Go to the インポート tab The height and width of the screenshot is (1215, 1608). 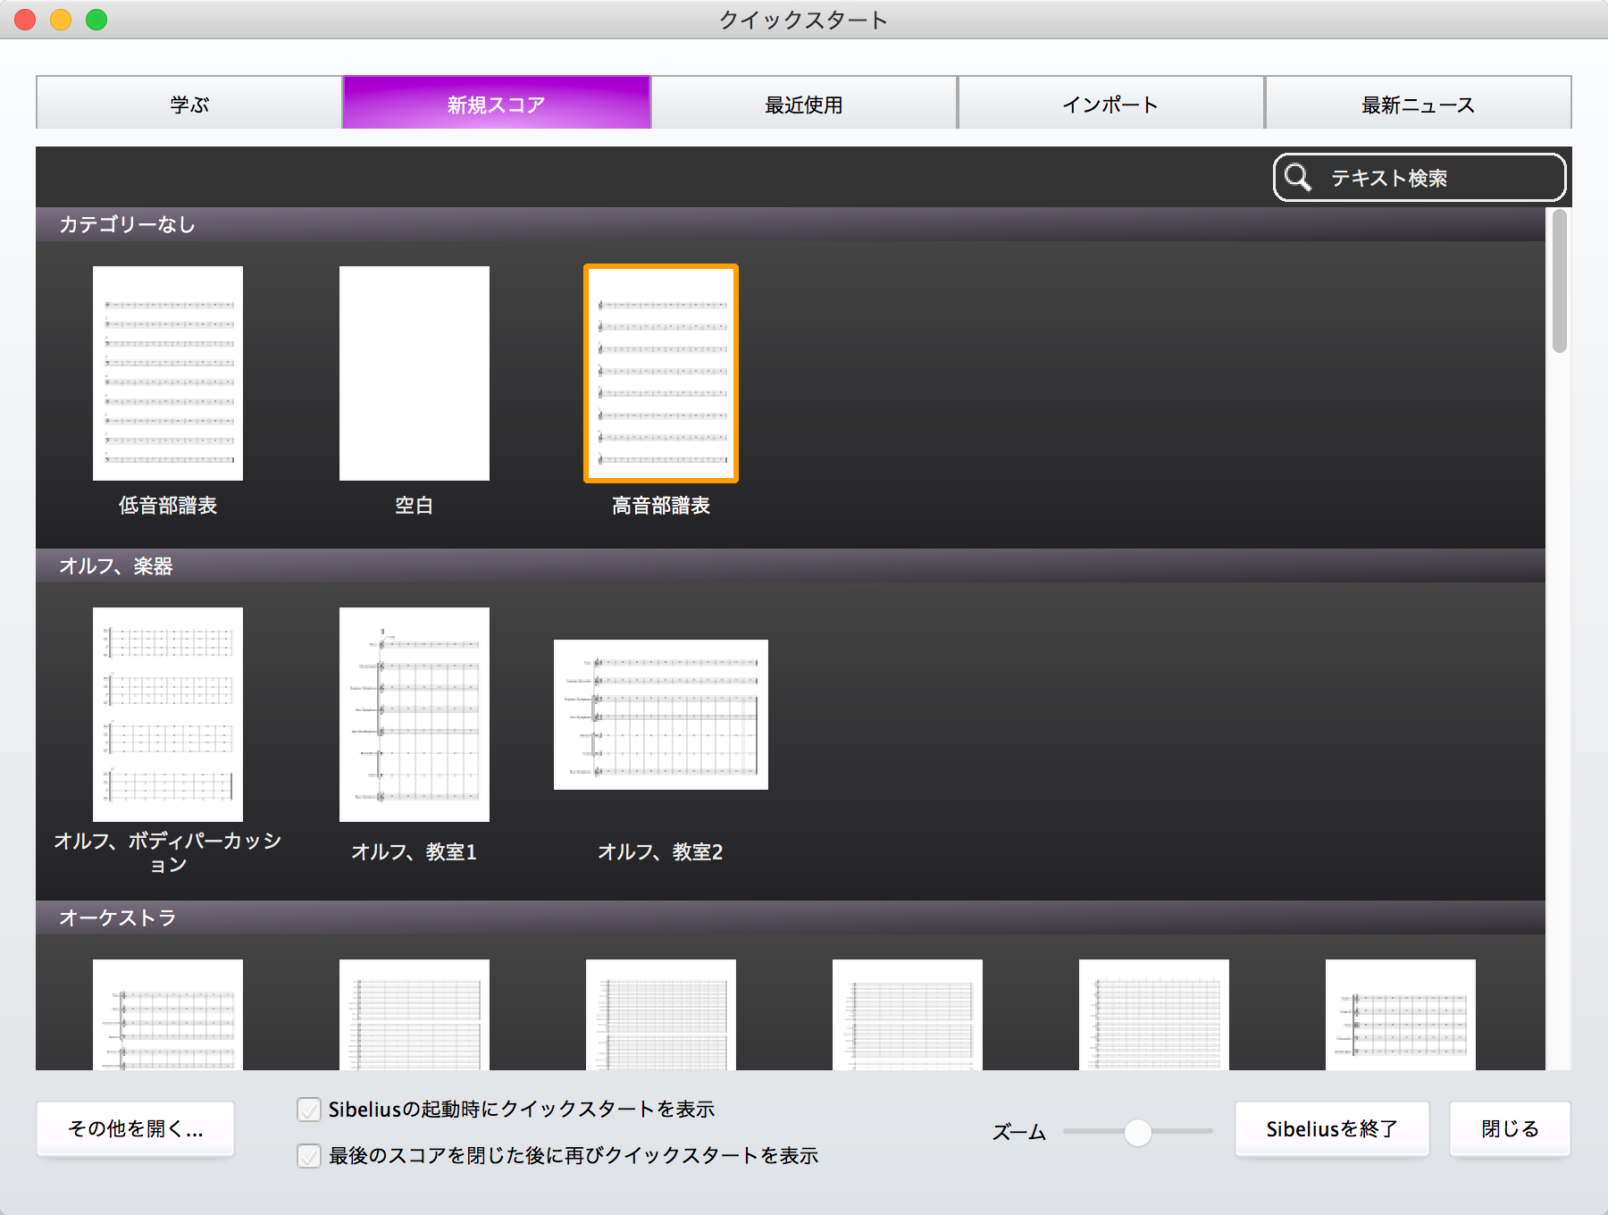1110,103
